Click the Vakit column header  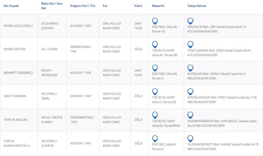pyautogui.click(x=138, y=6)
